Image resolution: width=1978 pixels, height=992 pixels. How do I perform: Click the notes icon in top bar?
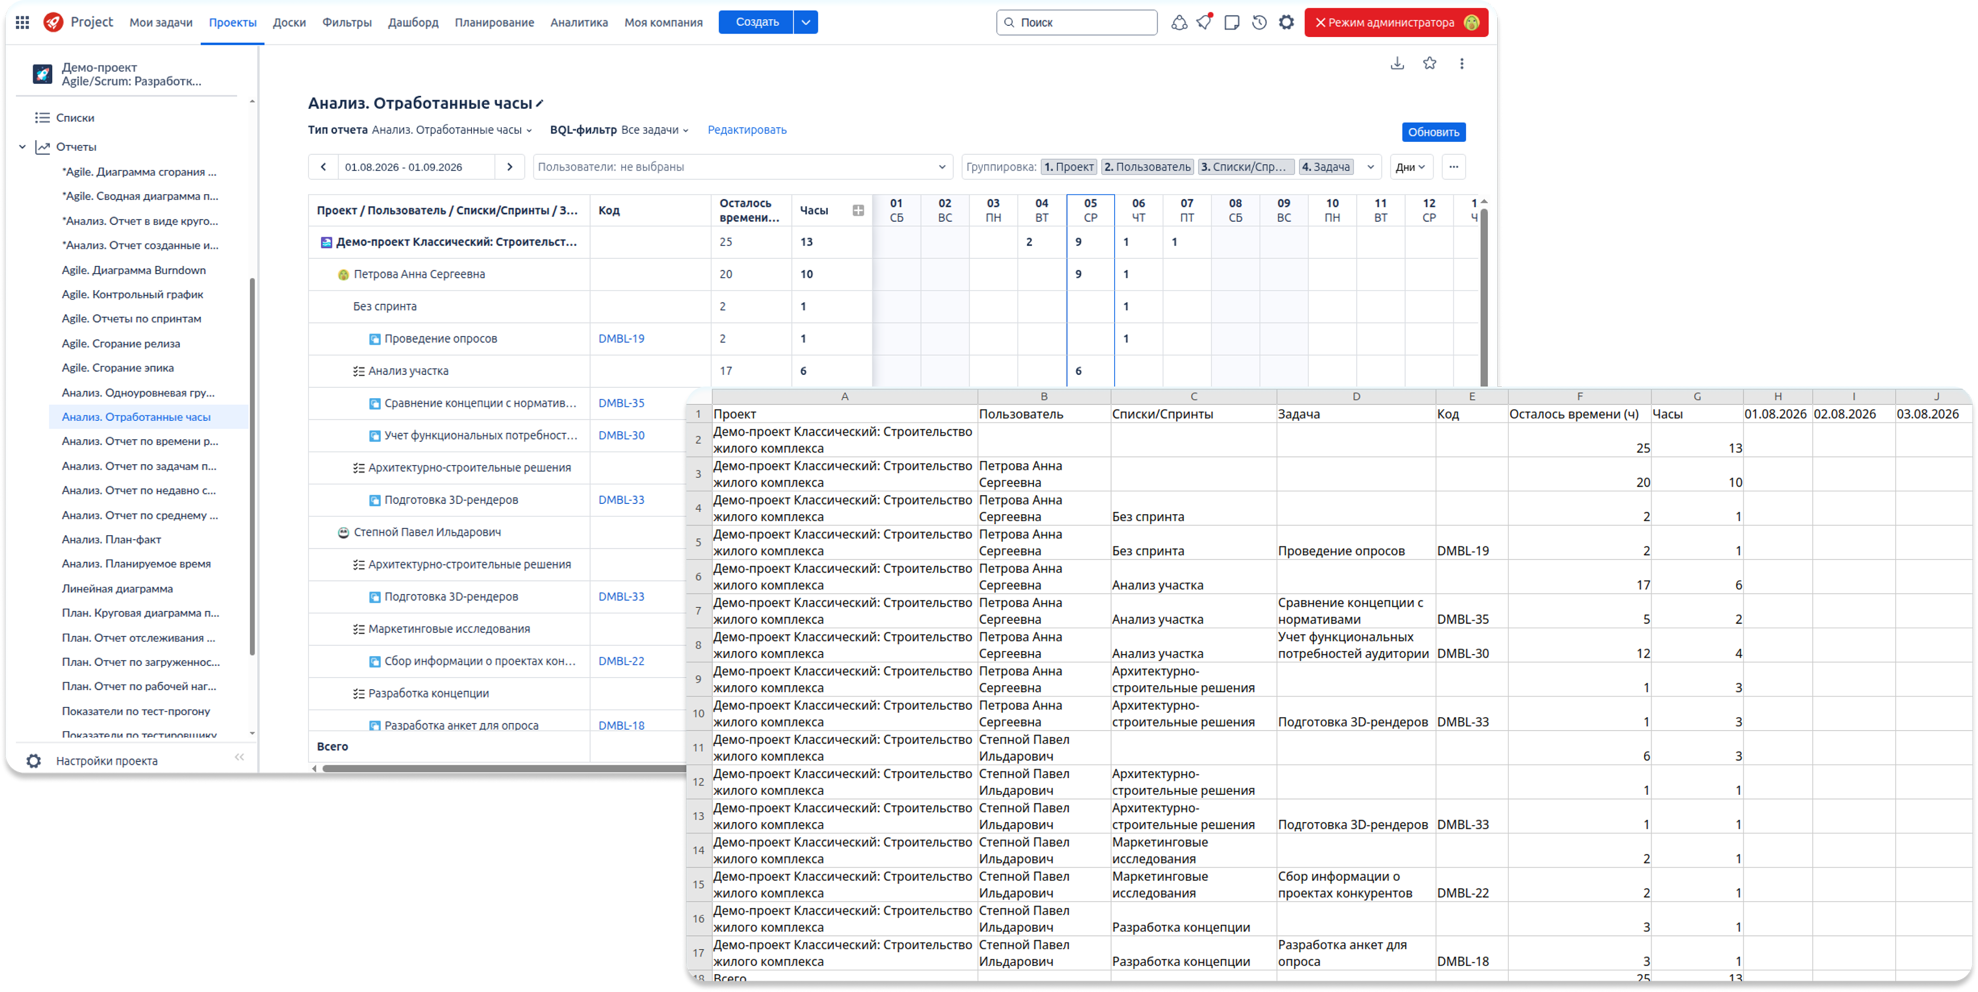pos(1232,22)
